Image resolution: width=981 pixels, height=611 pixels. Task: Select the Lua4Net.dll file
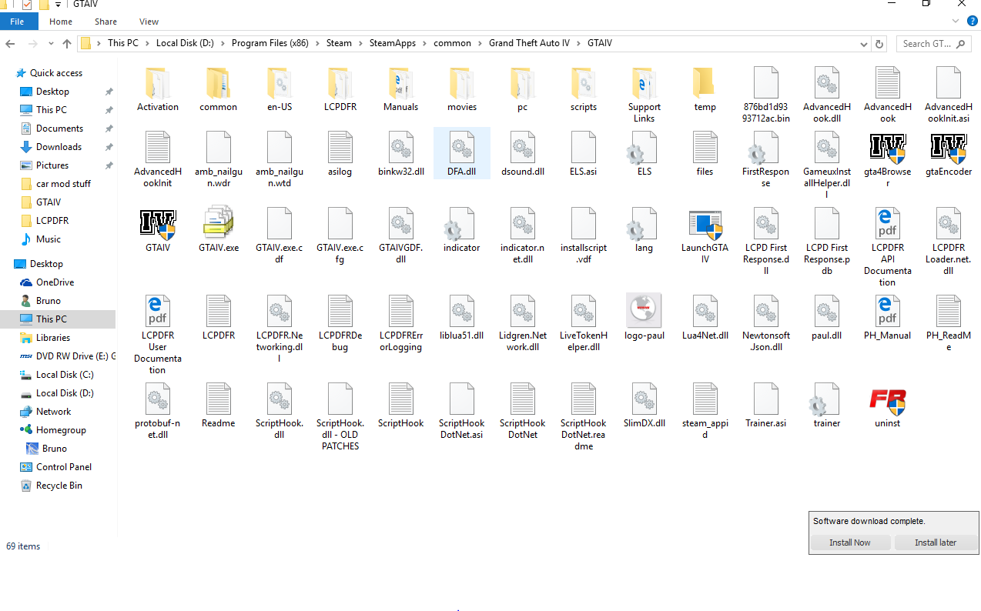pos(705,311)
